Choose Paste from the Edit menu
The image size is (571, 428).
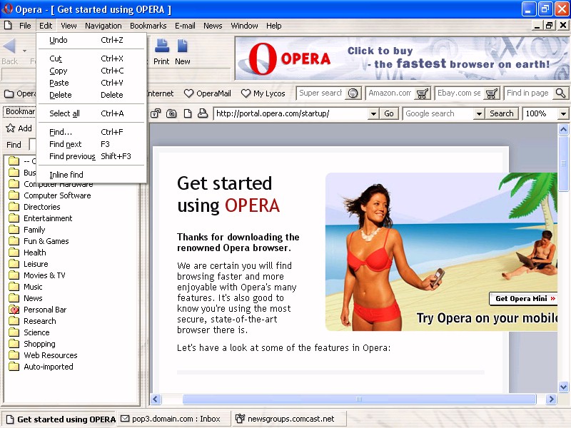pyautogui.click(x=91, y=83)
